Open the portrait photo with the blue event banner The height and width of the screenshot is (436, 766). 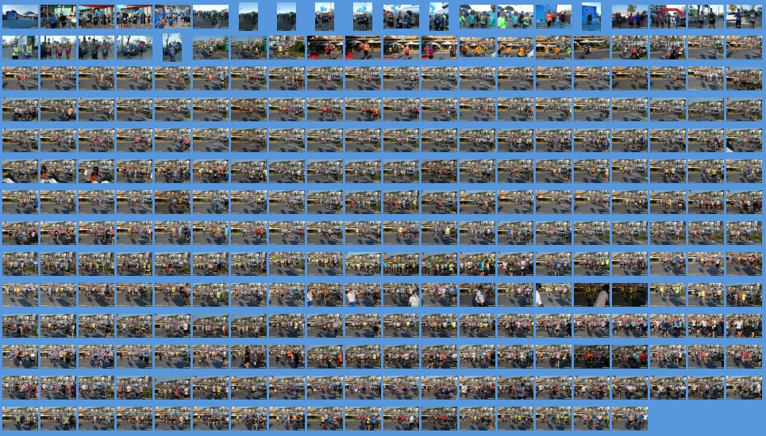point(591,17)
